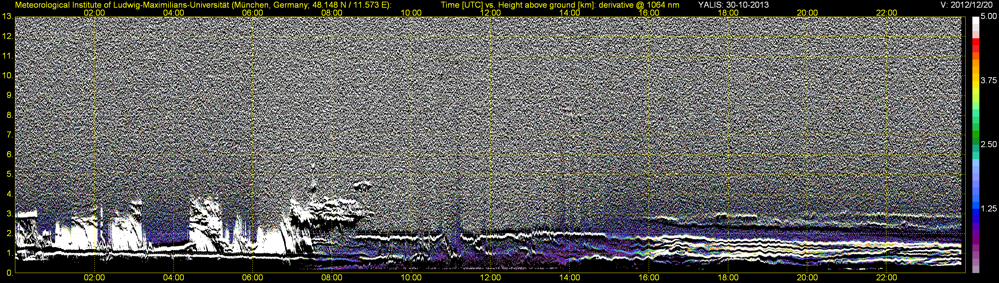Viewport: 999px width, 283px height.
Task: Click the 4 km height axis label
Action: click(x=9, y=194)
